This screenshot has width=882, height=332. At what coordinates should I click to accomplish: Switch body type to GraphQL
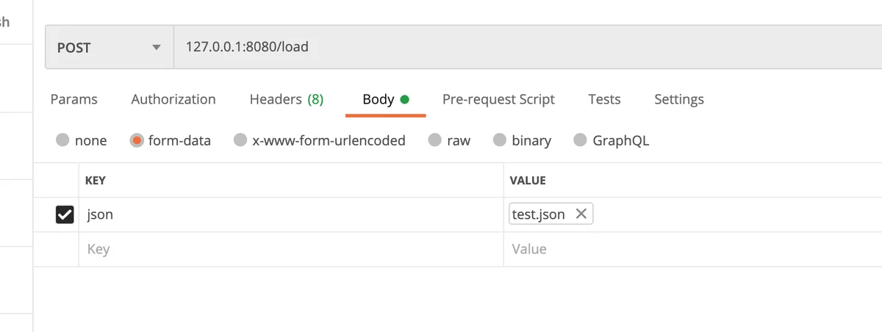(581, 140)
